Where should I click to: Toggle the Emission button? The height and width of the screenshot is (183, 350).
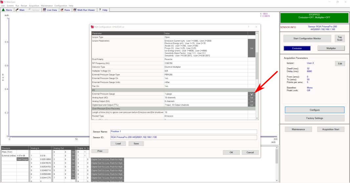click(x=297, y=48)
